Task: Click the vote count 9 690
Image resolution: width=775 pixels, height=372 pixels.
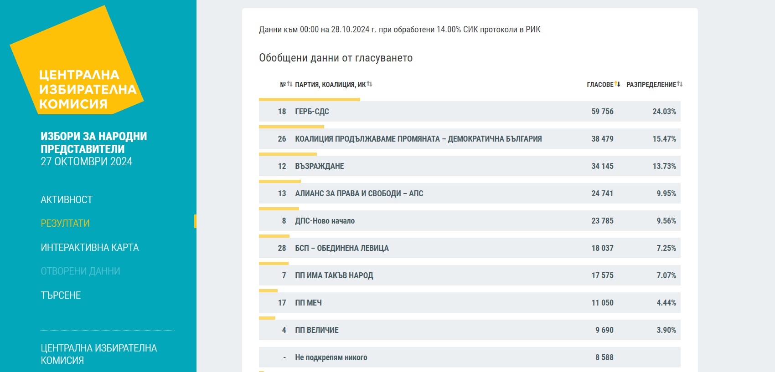Action: point(604,330)
